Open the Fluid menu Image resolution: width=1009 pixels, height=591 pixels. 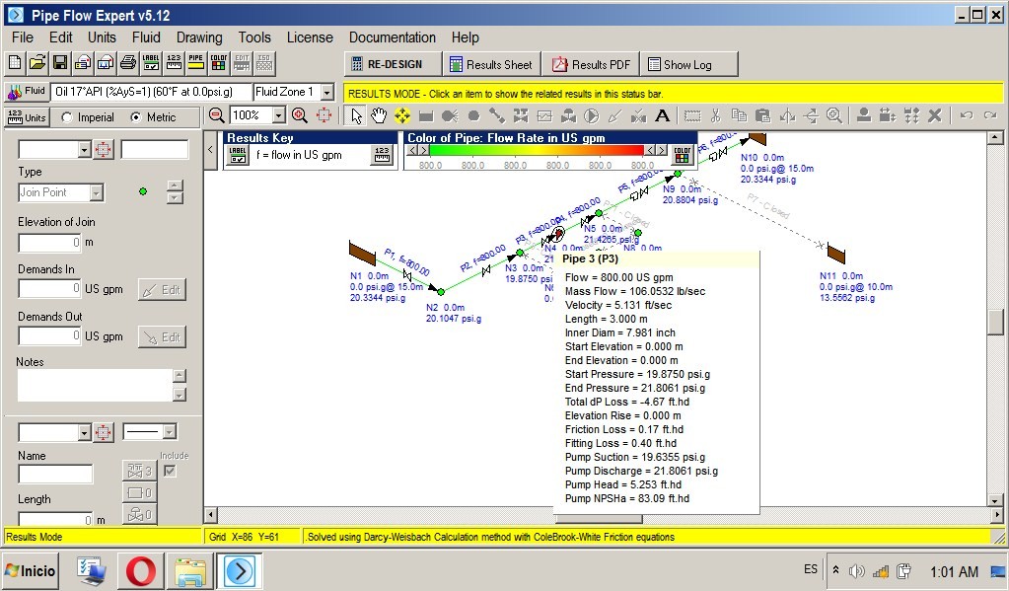(146, 37)
